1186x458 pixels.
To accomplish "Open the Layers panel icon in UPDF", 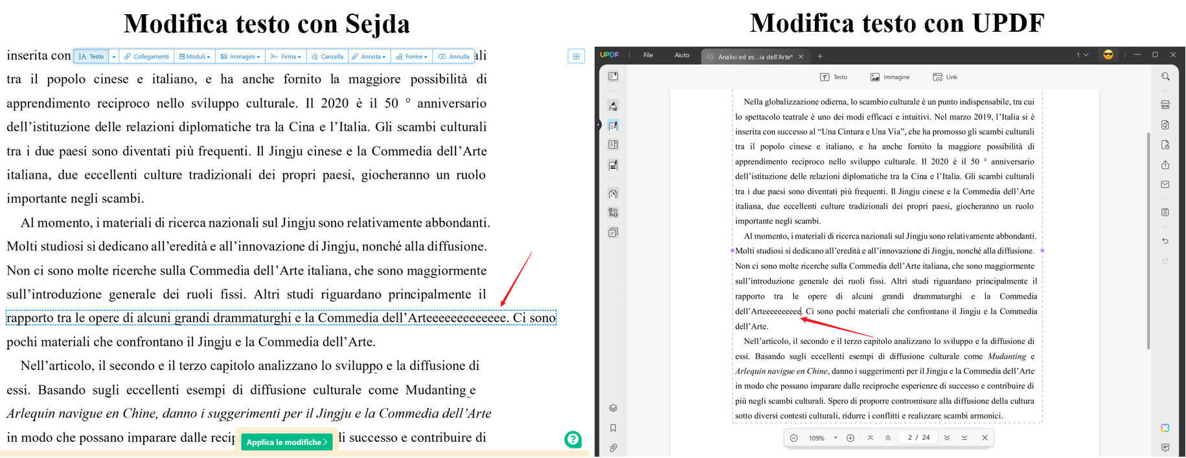I will pos(613,408).
